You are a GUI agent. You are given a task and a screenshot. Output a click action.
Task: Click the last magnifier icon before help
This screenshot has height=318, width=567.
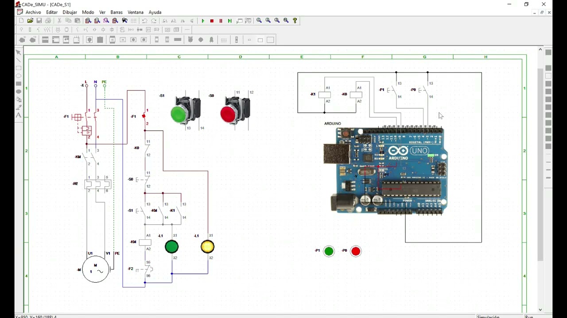286,21
